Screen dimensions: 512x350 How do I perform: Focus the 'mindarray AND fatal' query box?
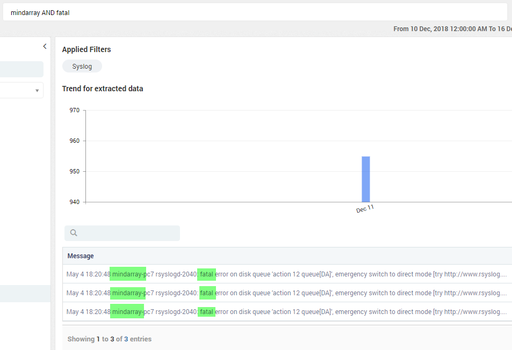pos(255,13)
